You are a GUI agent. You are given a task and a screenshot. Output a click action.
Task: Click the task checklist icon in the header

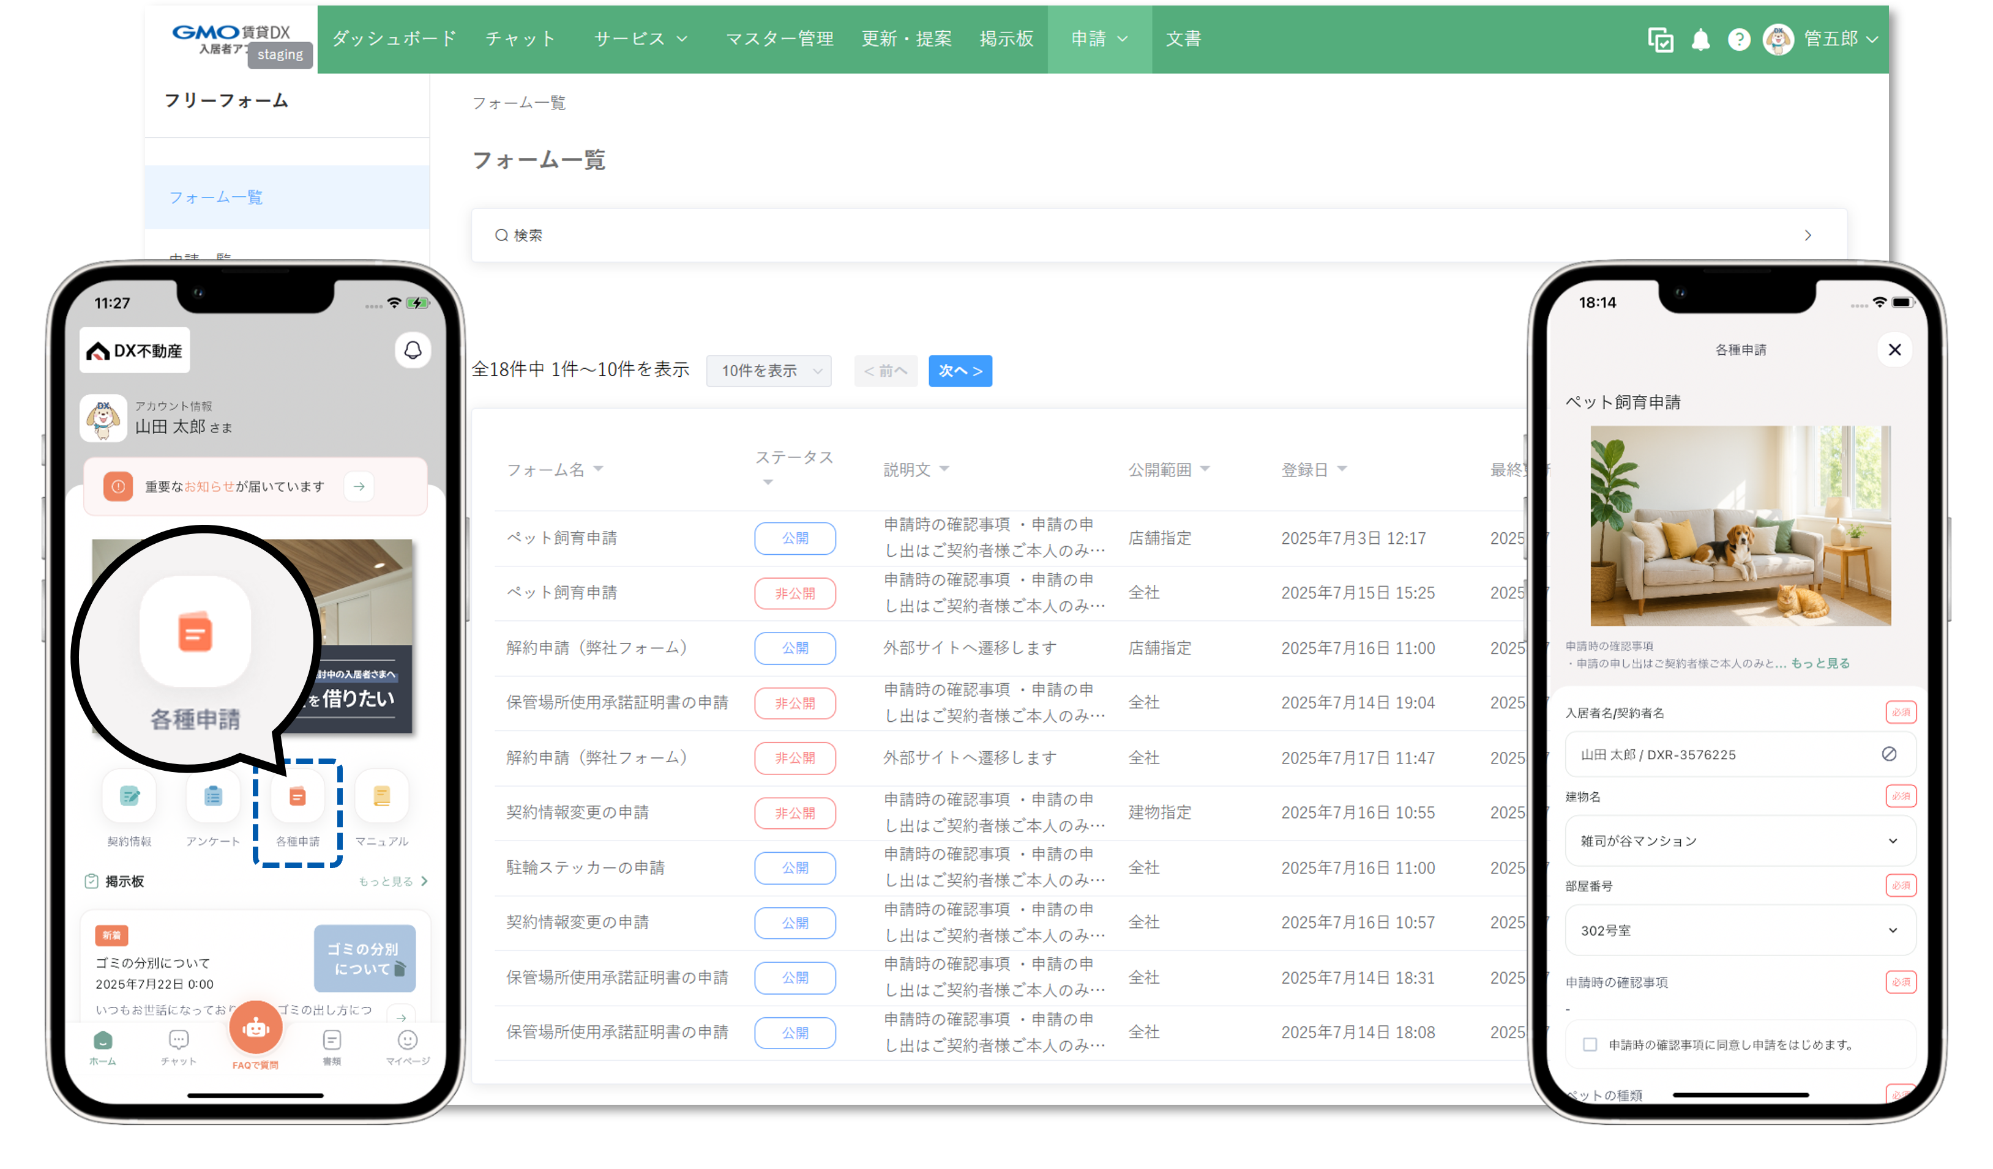[x=1659, y=40]
